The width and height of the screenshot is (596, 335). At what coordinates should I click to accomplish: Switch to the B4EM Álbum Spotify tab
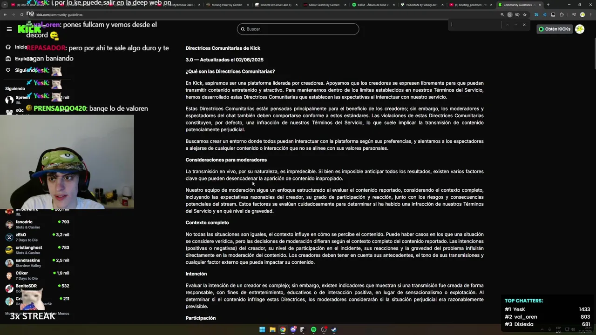pyautogui.click(x=373, y=5)
